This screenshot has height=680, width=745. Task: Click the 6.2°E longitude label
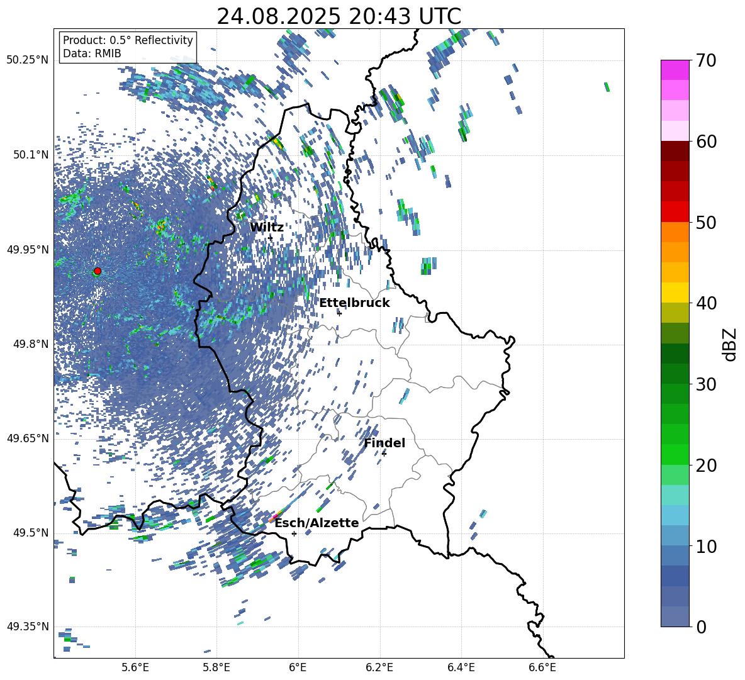[379, 667]
